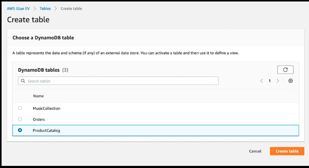
Task: Click the Cancel button
Action: (255, 151)
